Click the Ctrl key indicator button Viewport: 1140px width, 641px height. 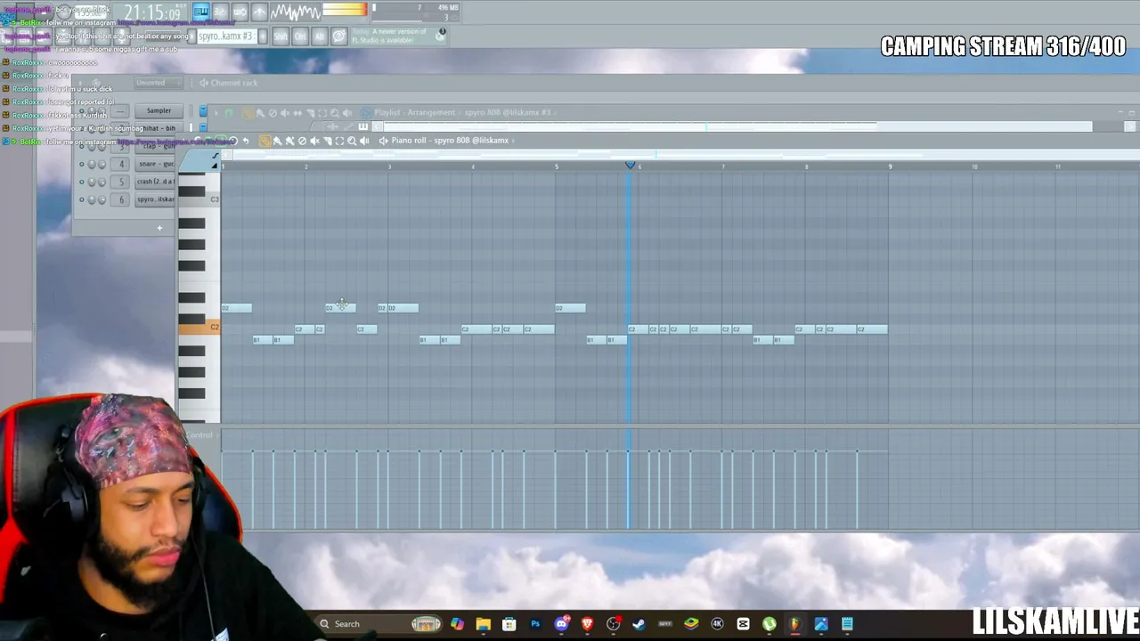coord(300,37)
